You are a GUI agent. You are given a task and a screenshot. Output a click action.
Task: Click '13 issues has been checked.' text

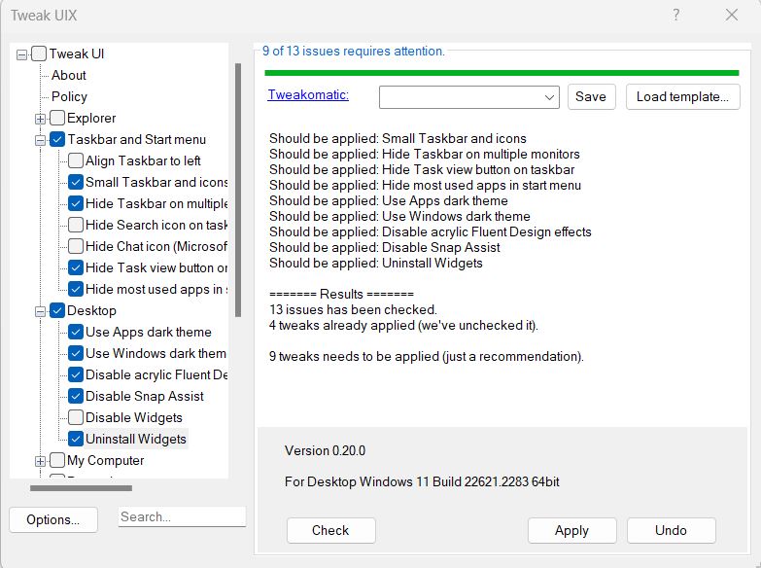point(354,309)
